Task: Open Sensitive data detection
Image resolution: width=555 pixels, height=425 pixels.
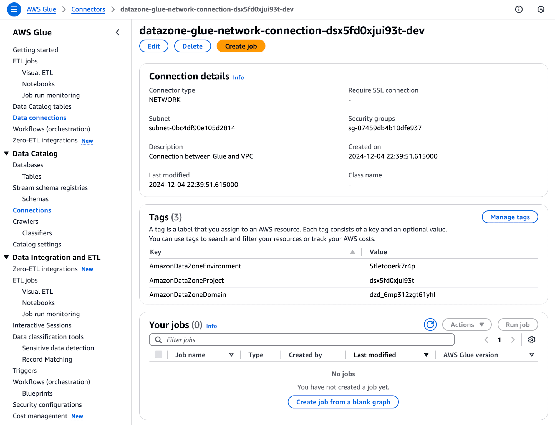Action: tap(58, 348)
